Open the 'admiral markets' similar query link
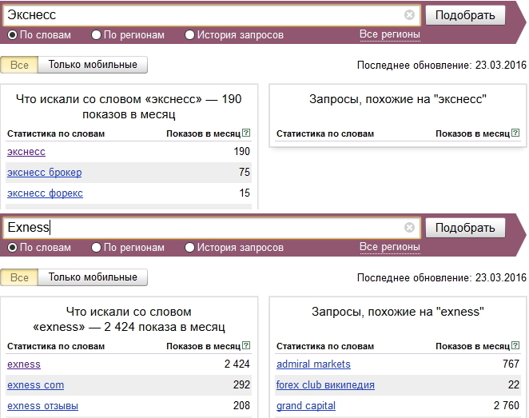Screen dimensions: 529x418 pyautogui.click(x=313, y=364)
